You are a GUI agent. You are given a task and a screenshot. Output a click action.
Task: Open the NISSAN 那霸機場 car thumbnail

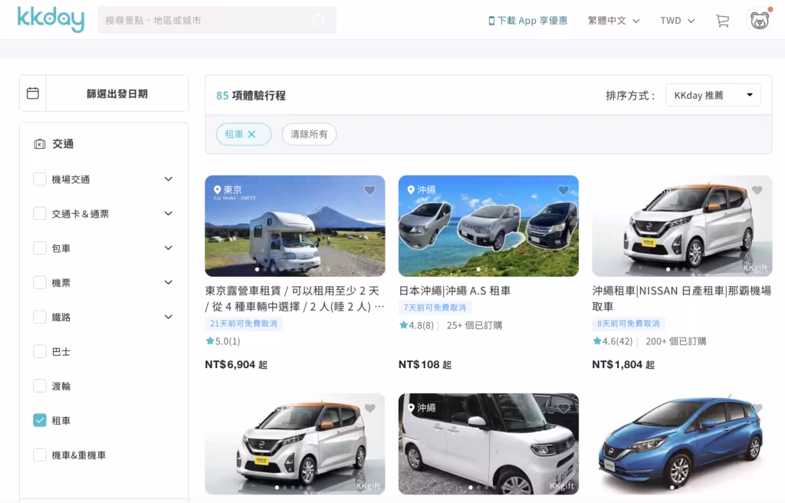pos(682,226)
